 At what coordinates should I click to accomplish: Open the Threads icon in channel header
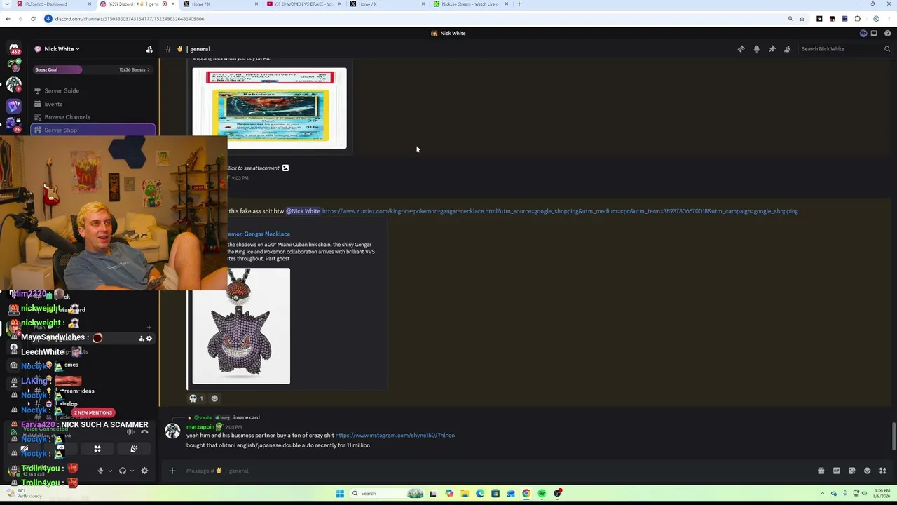pyautogui.click(x=741, y=49)
